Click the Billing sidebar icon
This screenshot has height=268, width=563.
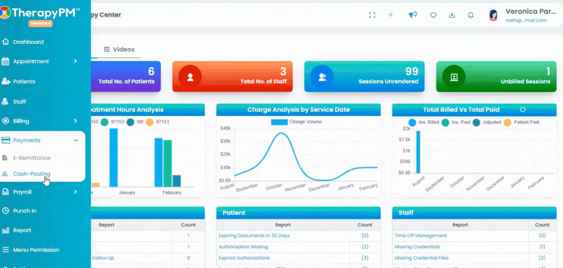point(5,121)
